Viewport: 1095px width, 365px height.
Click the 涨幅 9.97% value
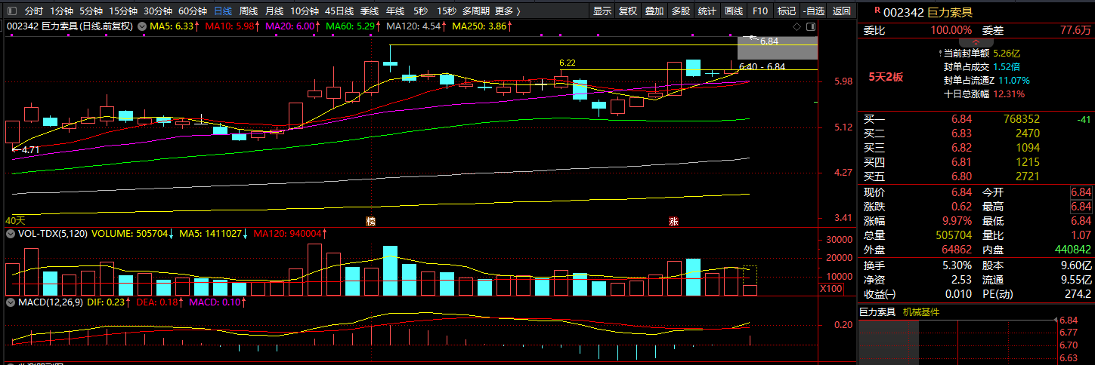click(956, 221)
